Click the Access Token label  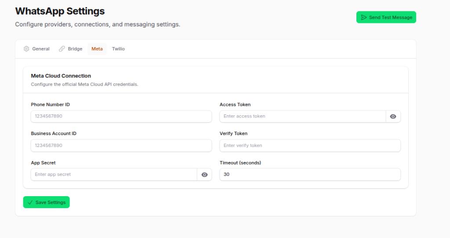[235, 105]
